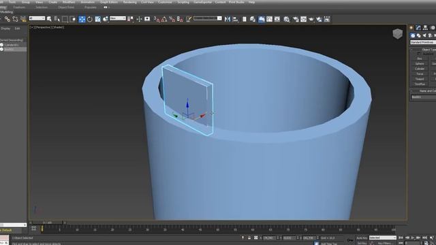Open the Standard Primitives category dropdown
Screen dimensions: 436x245
423,42
